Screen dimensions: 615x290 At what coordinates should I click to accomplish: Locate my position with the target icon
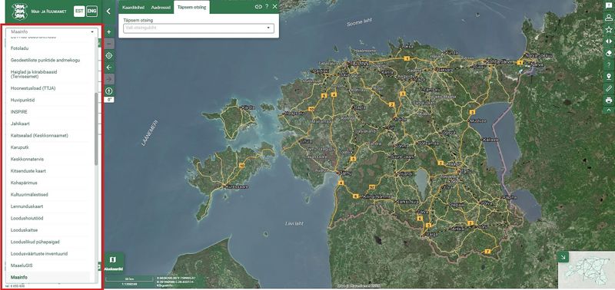pos(109,55)
